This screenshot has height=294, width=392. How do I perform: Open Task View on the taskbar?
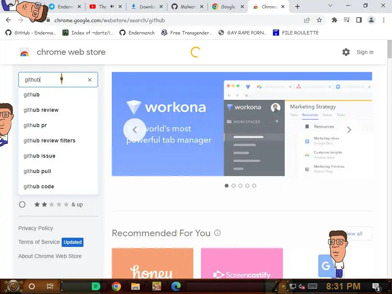coord(50,286)
